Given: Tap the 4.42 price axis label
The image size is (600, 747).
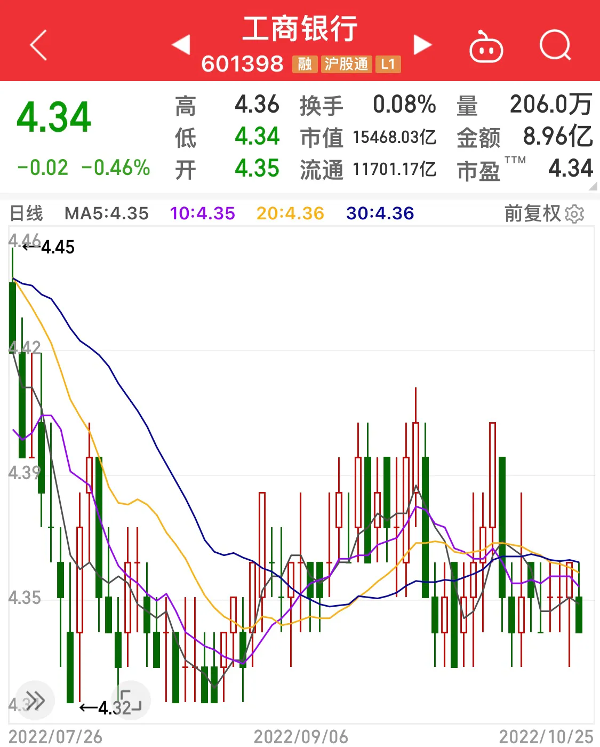Looking at the screenshot, I should (x=25, y=347).
